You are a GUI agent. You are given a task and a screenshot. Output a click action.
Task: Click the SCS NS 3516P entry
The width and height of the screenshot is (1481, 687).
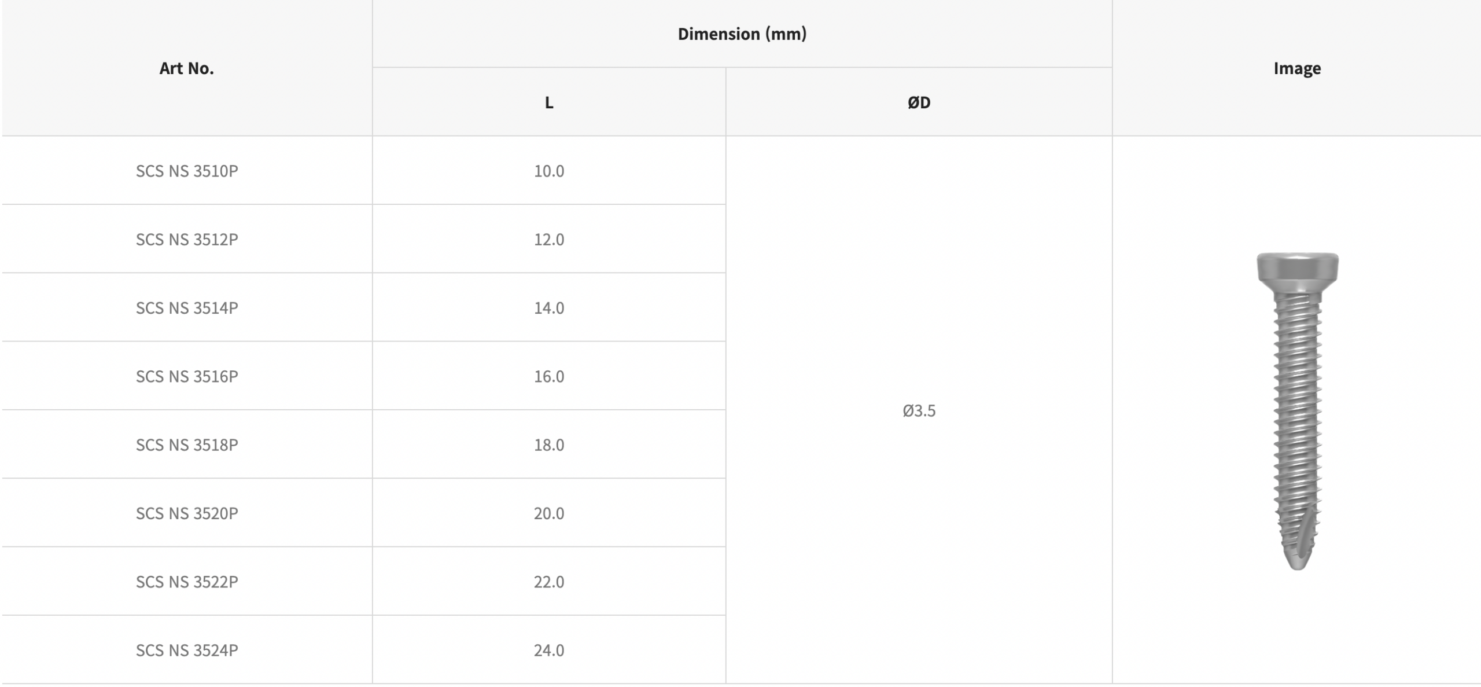pyautogui.click(x=187, y=376)
